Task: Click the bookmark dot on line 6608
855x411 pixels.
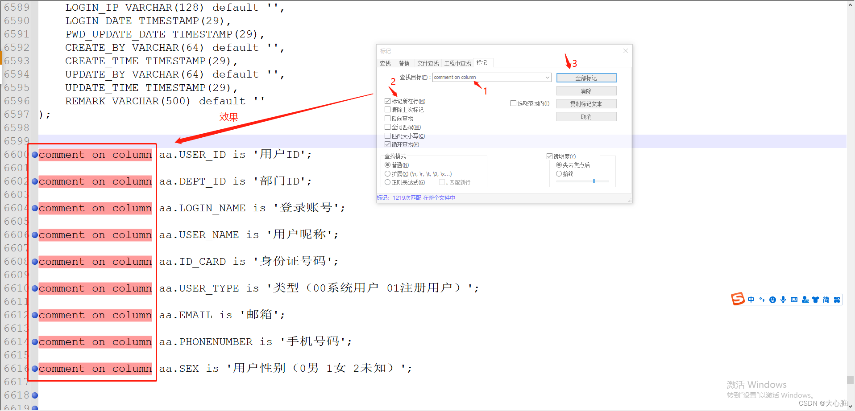Action: point(35,262)
